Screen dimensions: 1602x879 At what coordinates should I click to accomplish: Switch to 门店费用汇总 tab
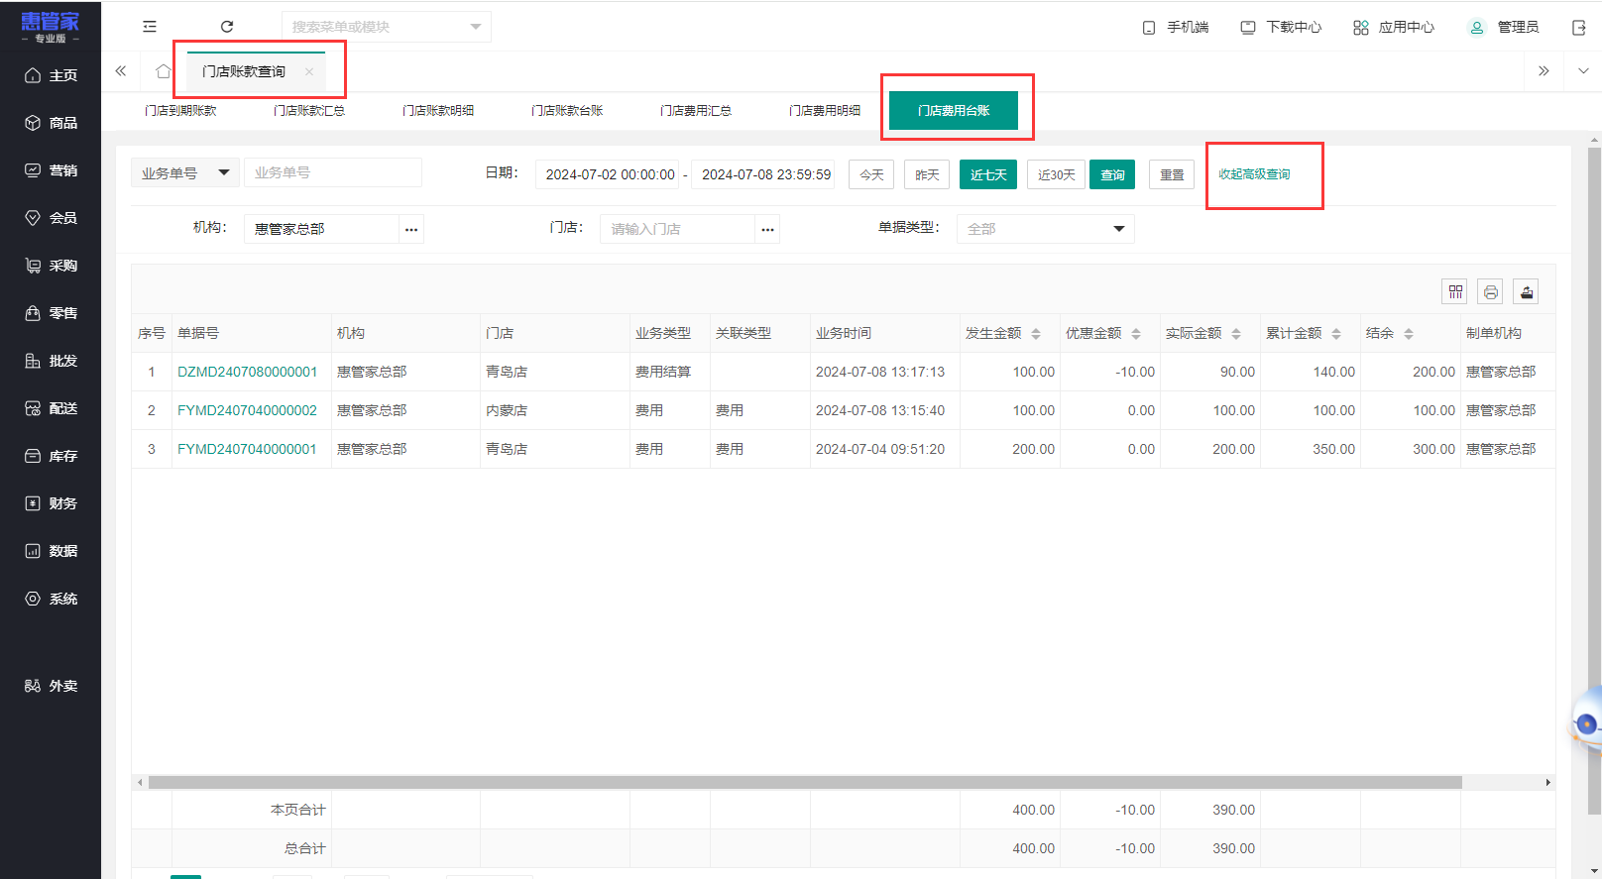pos(696,111)
